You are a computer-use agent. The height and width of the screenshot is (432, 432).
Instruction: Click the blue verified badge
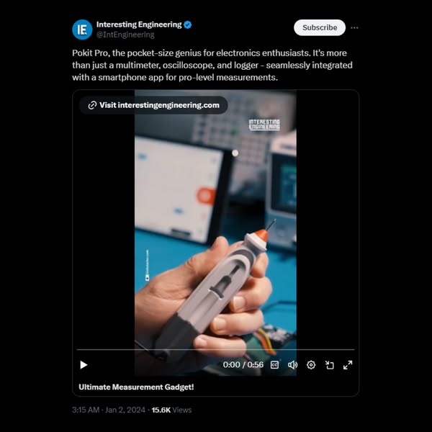click(x=188, y=24)
